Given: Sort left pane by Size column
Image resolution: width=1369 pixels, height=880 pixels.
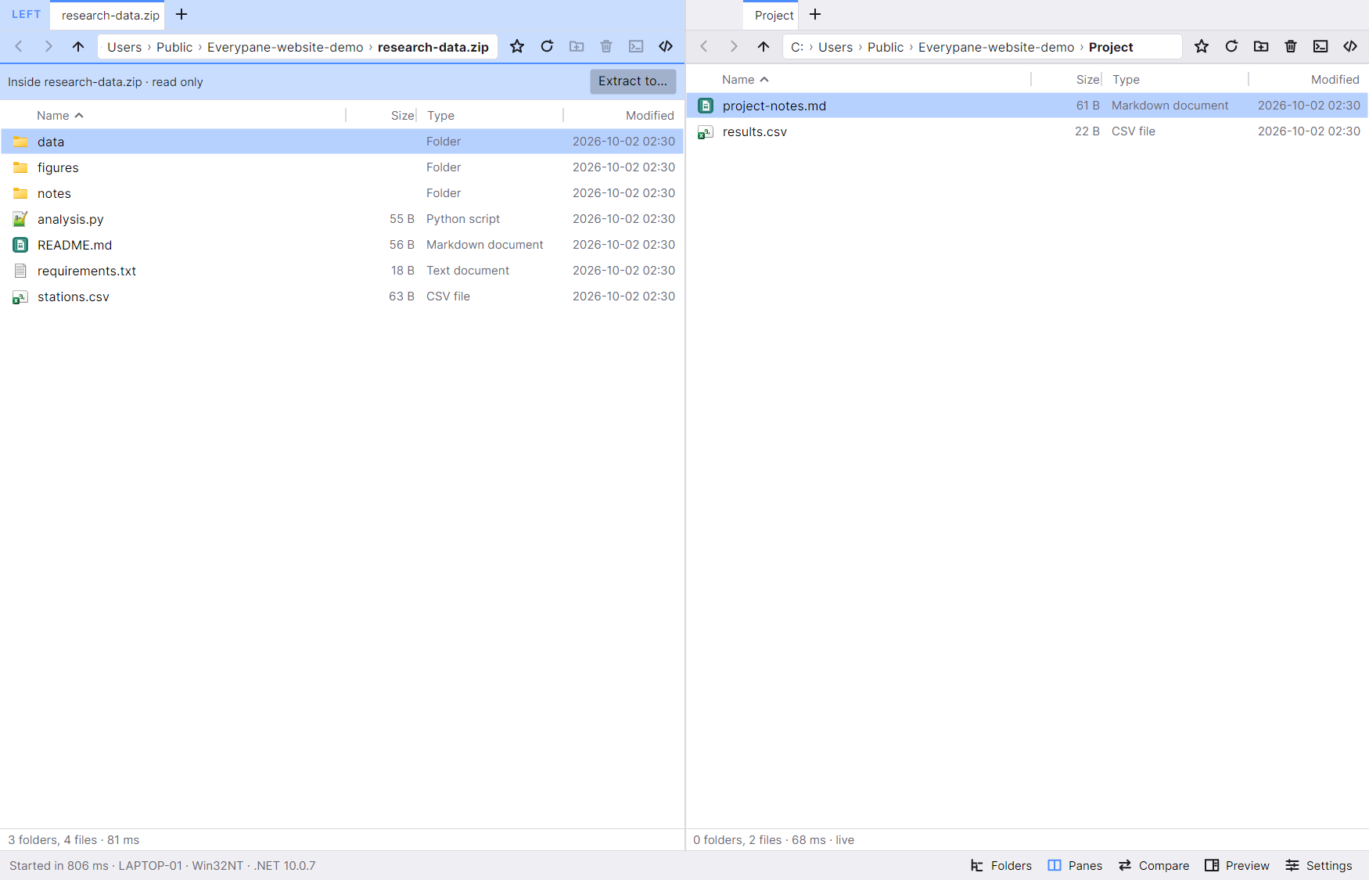Looking at the screenshot, I should pos(402,116).
